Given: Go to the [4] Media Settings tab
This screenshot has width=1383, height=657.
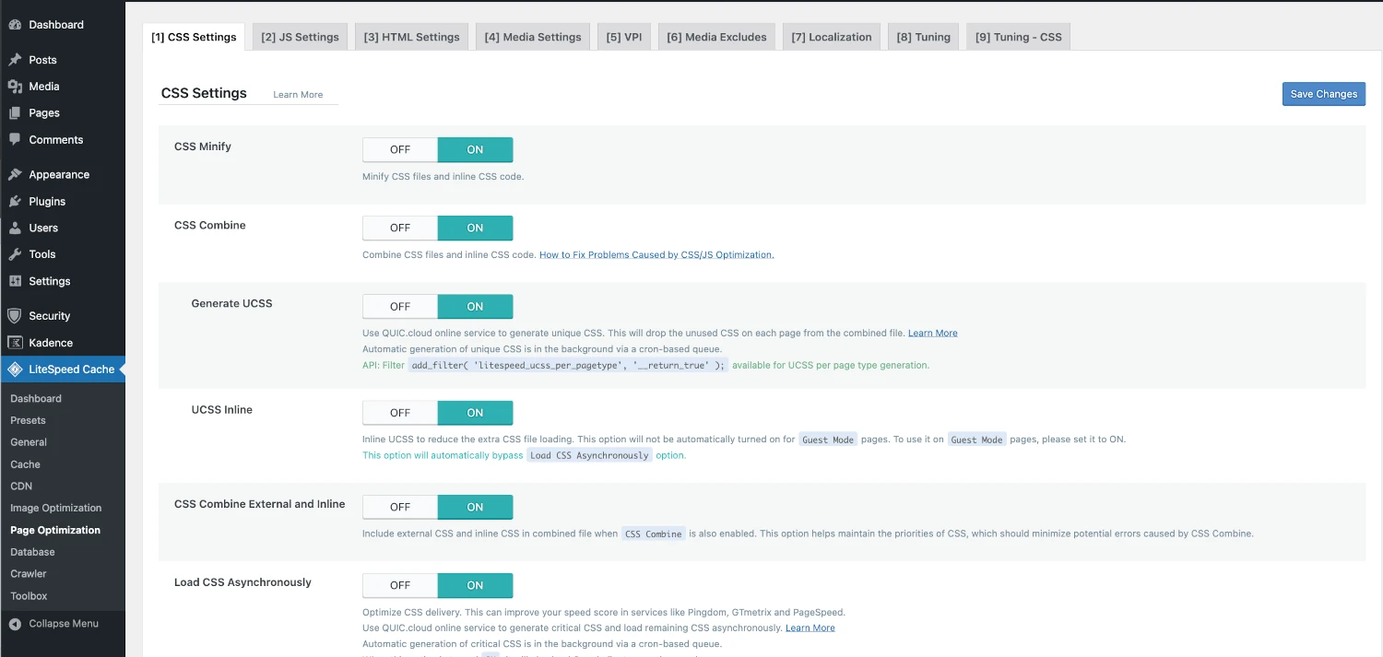Looking at the screenshot, I should 533,37.
